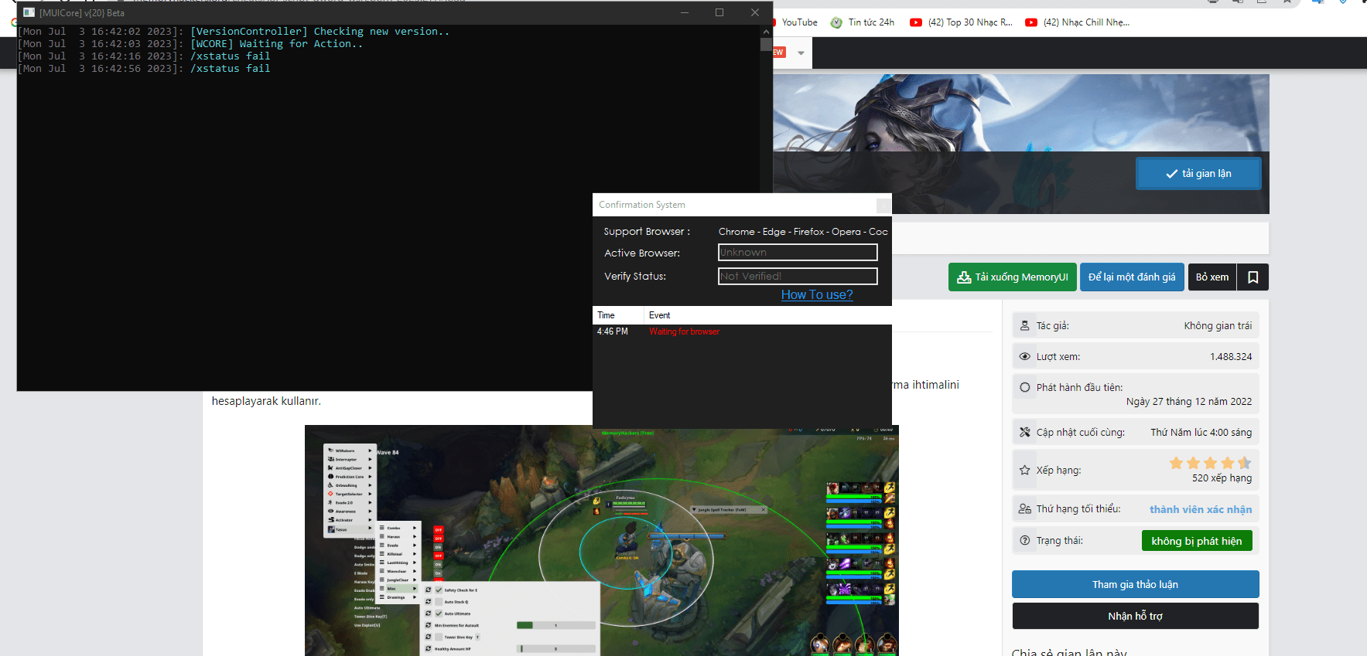This screenshot has width=1367, height=656.
Task: Click the 'Ngày 27 tháng 12 năm 2022' date
Action: click(1189, 402)
